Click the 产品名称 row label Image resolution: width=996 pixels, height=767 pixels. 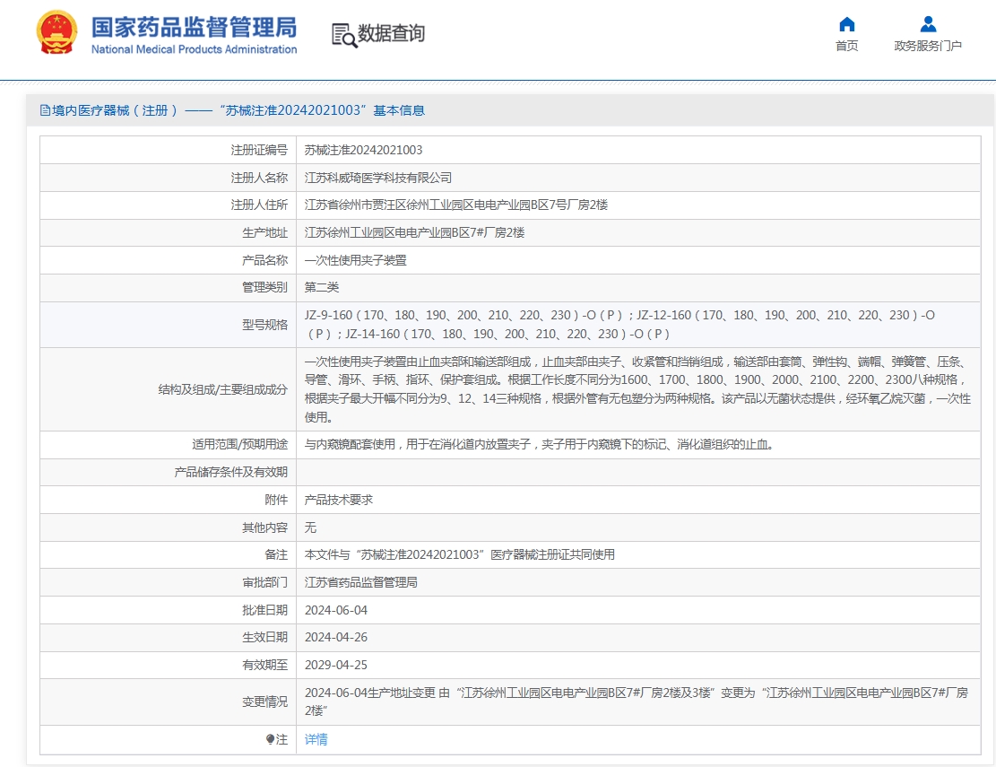coord(264,260)
